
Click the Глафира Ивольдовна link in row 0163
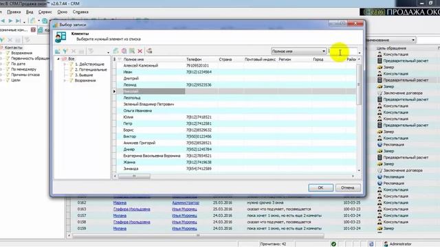tap(131, 209)
